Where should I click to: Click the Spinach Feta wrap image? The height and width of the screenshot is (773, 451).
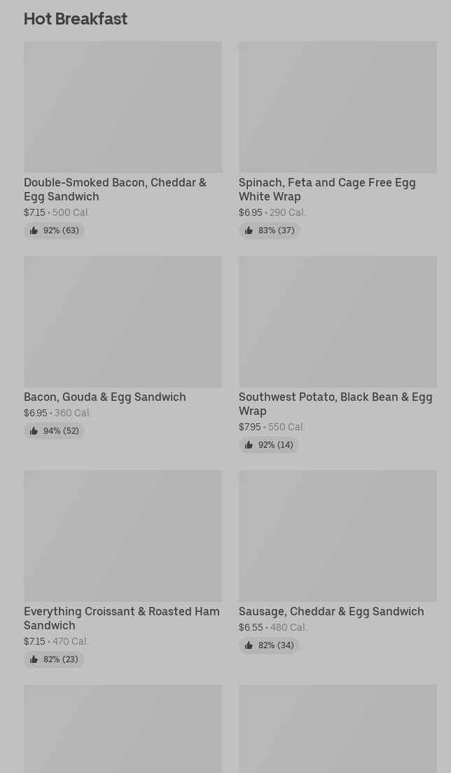point(338,107)
